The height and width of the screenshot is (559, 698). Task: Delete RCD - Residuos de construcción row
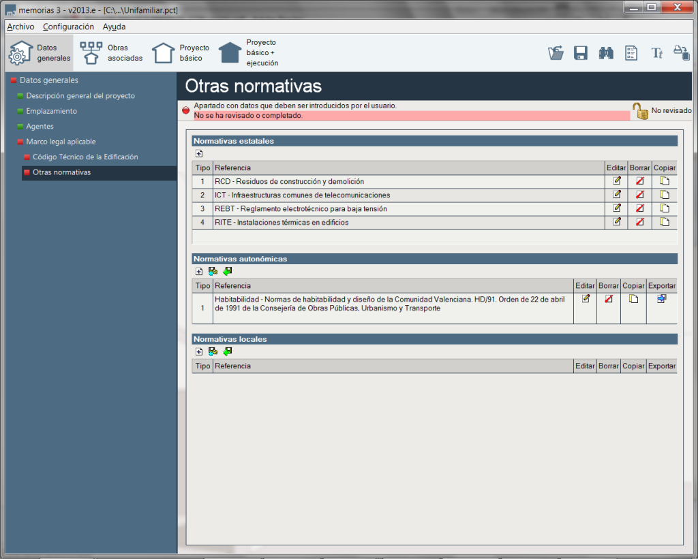[x=639, y=181]
